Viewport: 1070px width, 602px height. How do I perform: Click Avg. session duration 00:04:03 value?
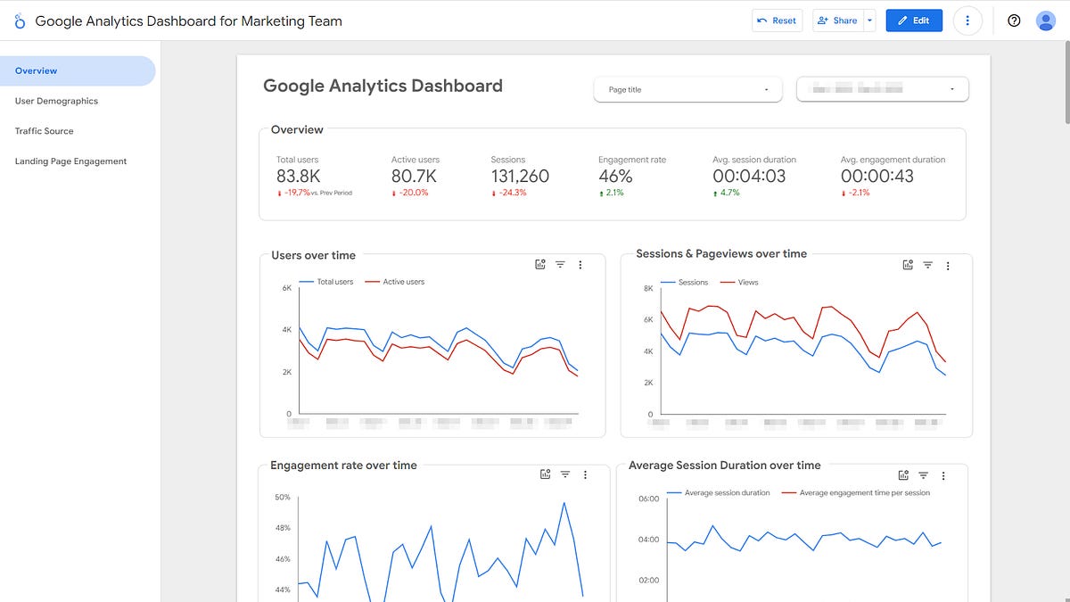[749, 177]
